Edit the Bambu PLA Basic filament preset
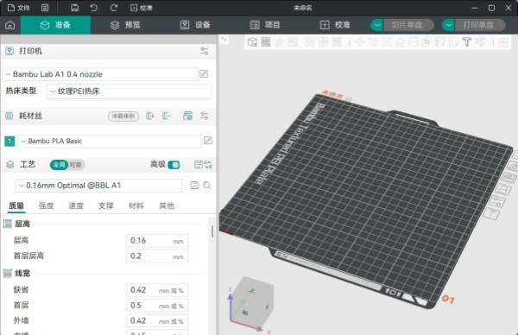Screen dimensions: 518x335 [208, 141]
